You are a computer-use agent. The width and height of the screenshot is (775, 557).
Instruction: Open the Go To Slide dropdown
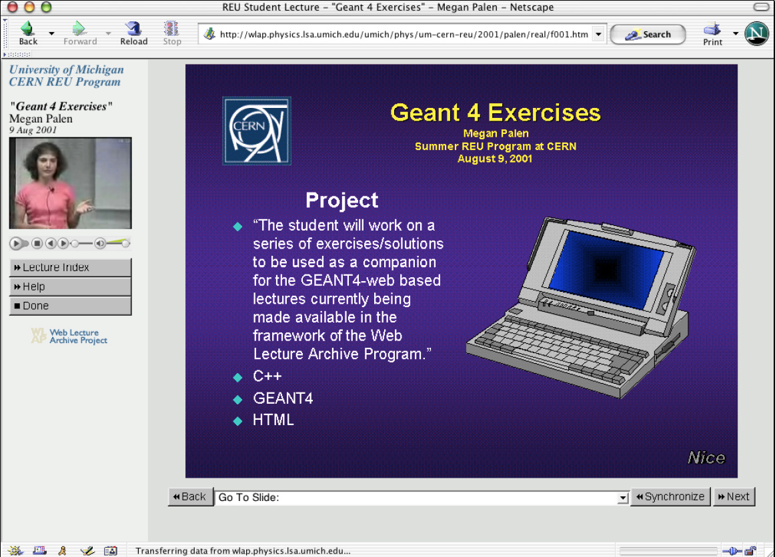click(622, 496)
